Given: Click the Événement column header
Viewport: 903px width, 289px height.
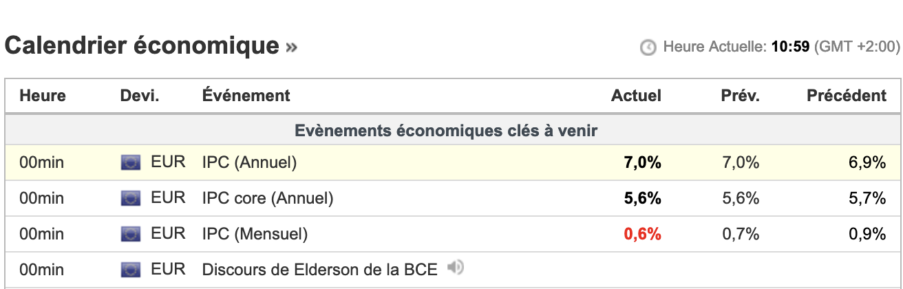Looking at the screenshot, I should tap(246, 96).
